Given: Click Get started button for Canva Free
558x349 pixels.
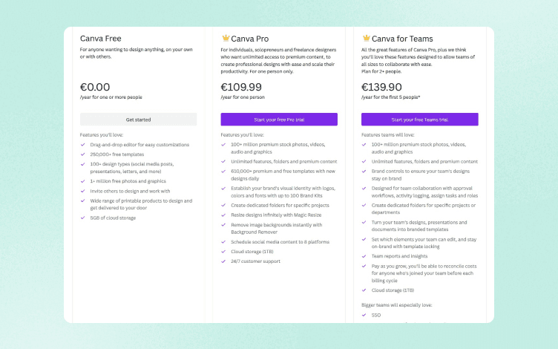Looking at the screenshot, I should pos(138,120).
